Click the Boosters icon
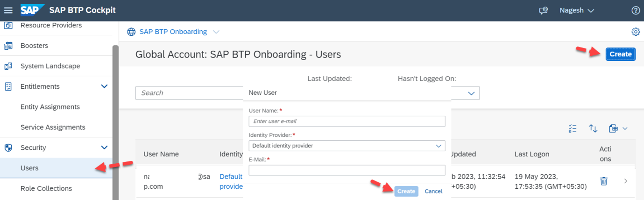Image resolution: width=644 pixels, height=200 pixels. pyautogui.click(x=8, y=46)
